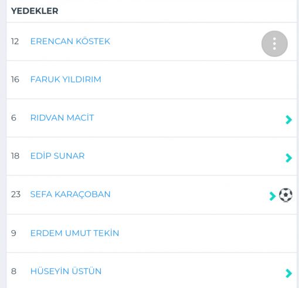Screen dimensions: 299x288
Task: Click the green substitution arrow beside Edip Sunar
Action: pyautogui.click(x=288, y=158)
